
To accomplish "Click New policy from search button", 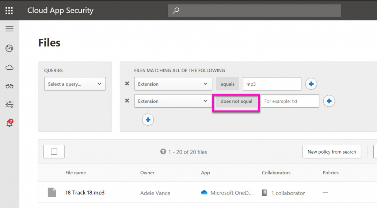I will (332, 151).
